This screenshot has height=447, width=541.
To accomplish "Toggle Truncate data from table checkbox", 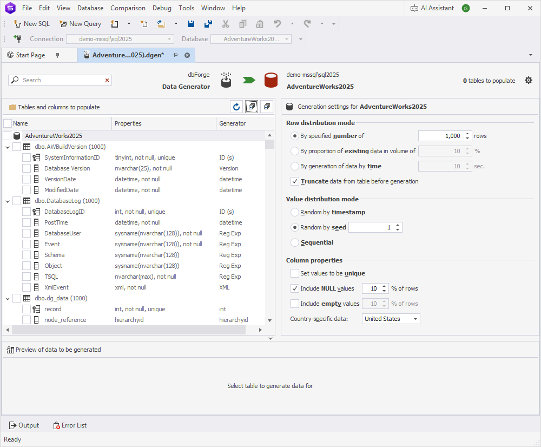I will click(x=295, y=182).
